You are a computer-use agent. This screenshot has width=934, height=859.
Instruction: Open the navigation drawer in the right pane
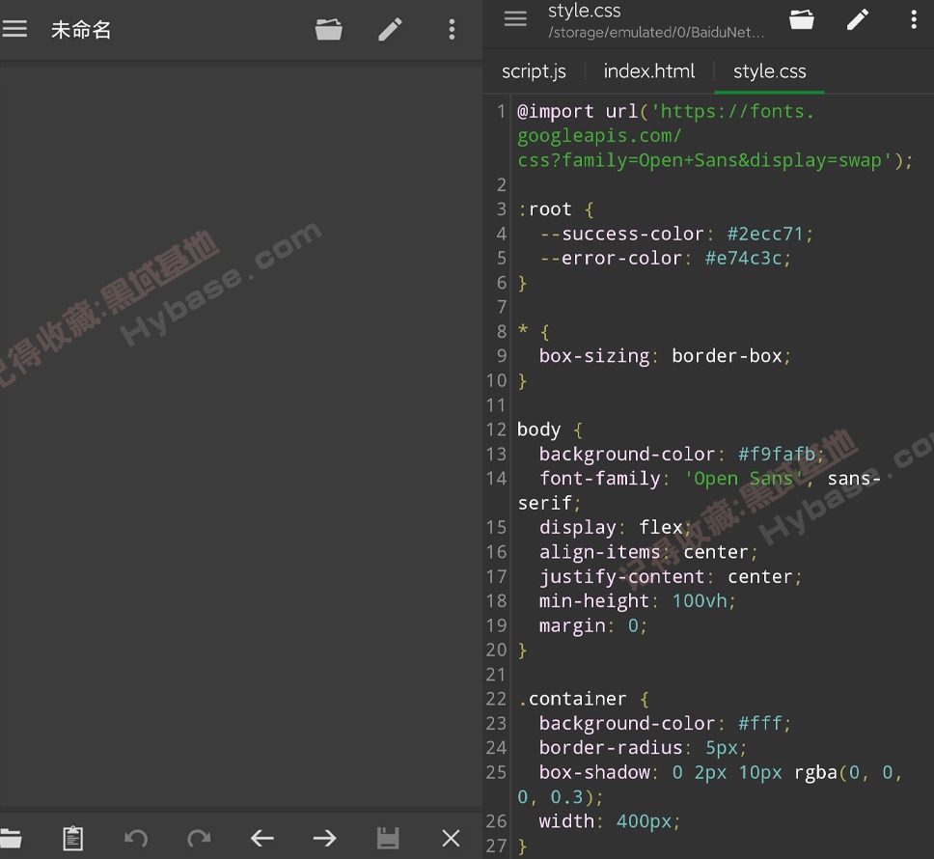pos(514,18)
